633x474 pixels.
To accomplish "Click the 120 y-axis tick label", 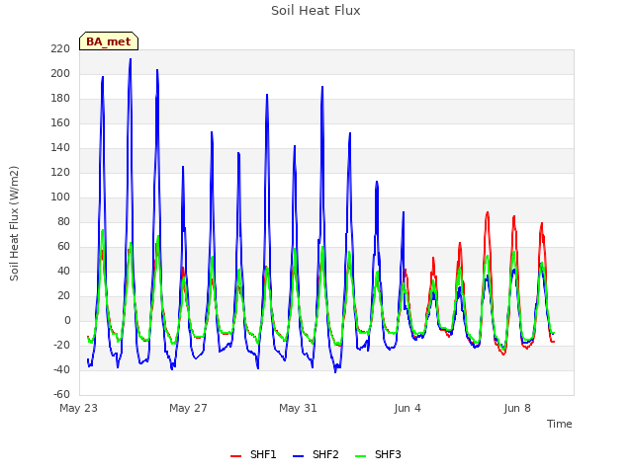I will [x=60, y=173].
